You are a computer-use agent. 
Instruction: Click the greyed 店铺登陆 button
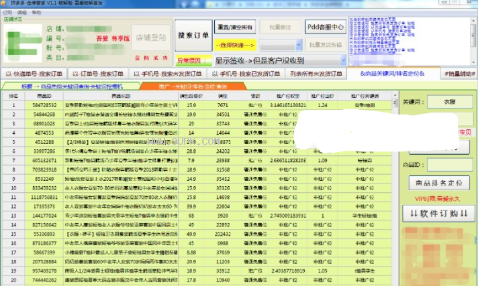(x=151, y=38)
